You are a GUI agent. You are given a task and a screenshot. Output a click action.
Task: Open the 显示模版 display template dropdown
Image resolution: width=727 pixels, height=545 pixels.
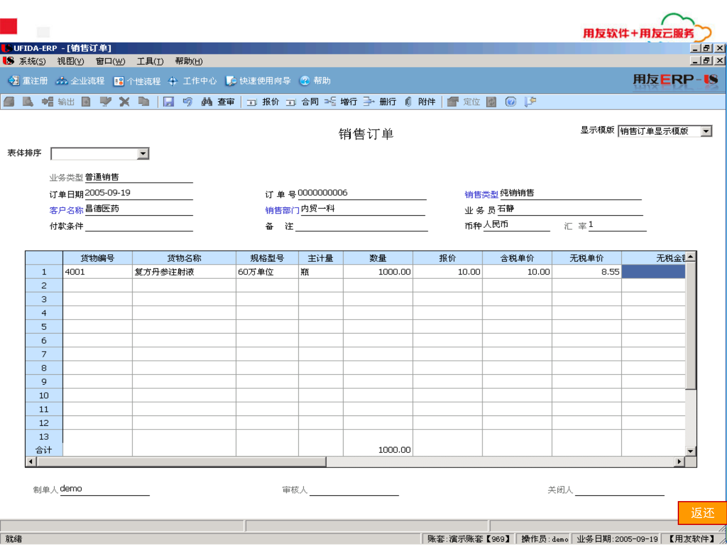(x=707, y=131)
